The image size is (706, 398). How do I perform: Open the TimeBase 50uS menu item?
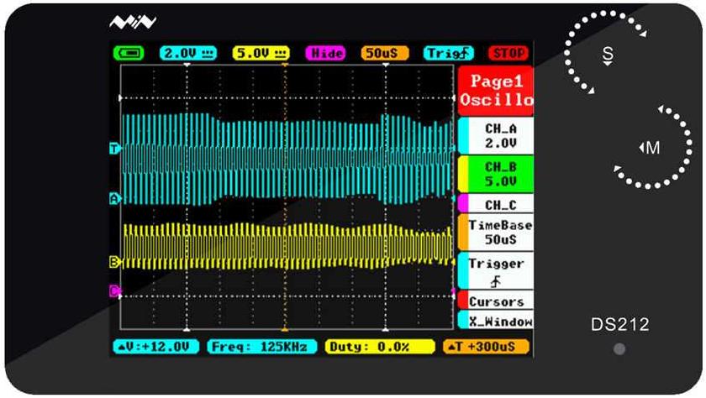pos(496,232)
